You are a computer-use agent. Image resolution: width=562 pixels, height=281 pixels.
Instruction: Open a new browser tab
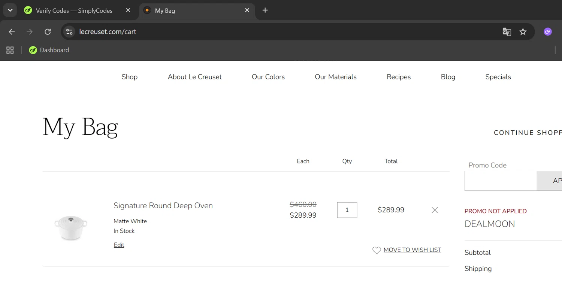pos(265,10)
